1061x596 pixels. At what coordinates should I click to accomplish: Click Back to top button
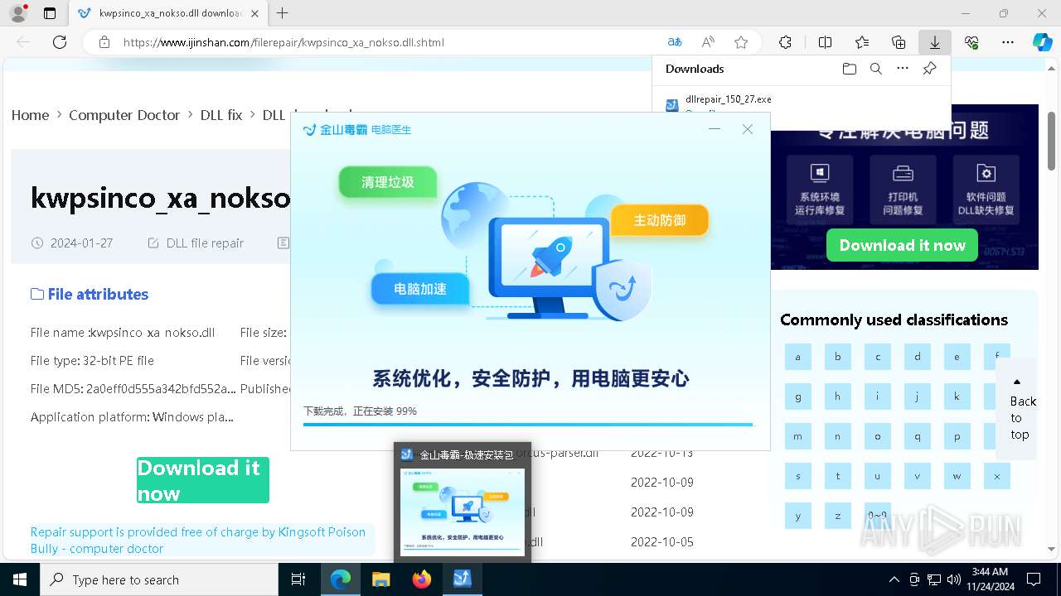pos(1017,408)
